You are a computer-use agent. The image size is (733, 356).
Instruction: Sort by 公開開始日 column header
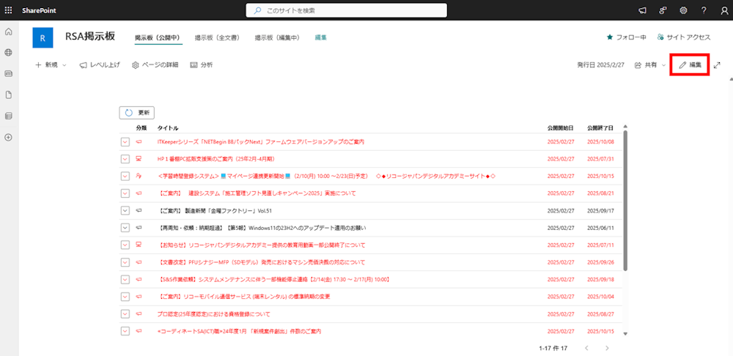(561, 127)
